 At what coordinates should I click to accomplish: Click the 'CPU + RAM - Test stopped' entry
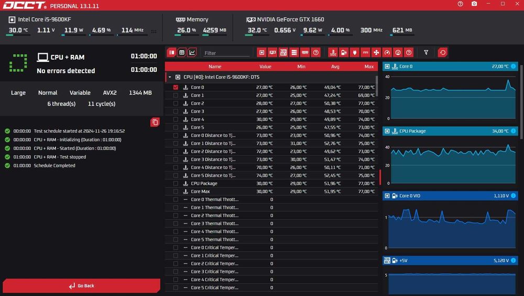(x=60, y=157)
